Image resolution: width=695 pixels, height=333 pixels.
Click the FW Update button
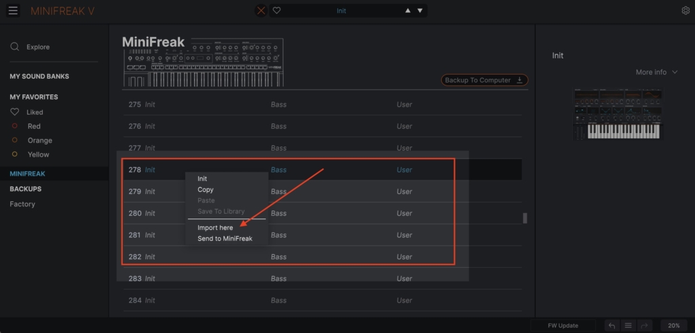point(563,326)
